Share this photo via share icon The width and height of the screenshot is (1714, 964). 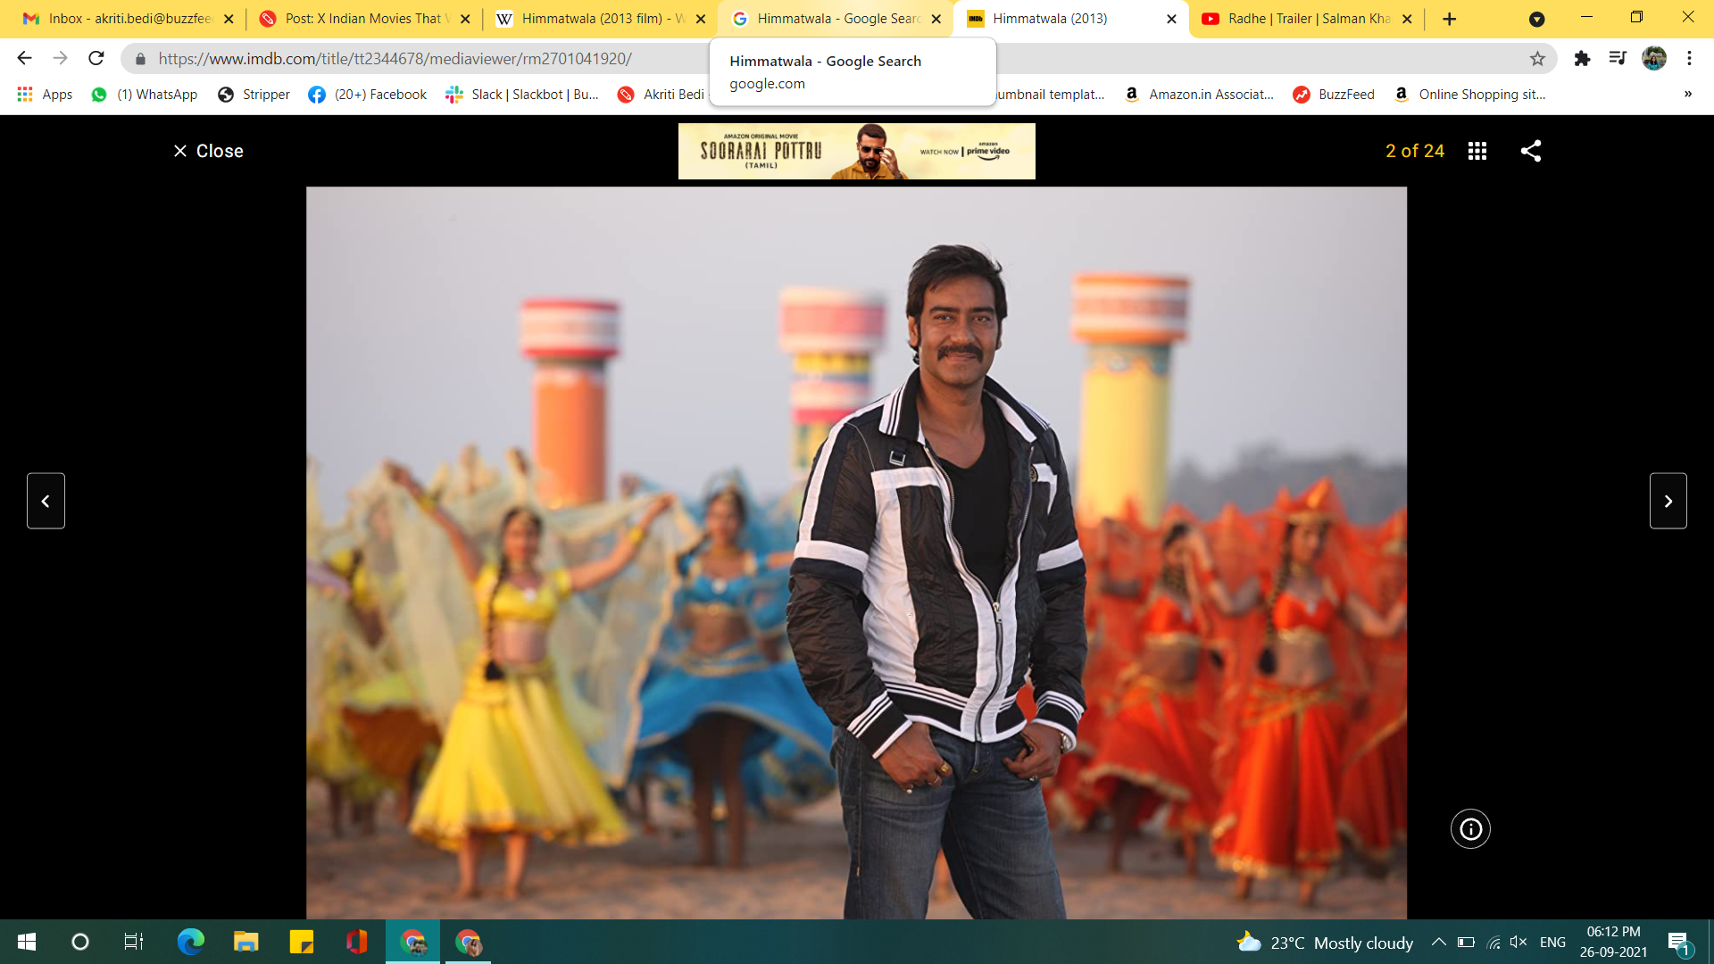point(1531,151)
